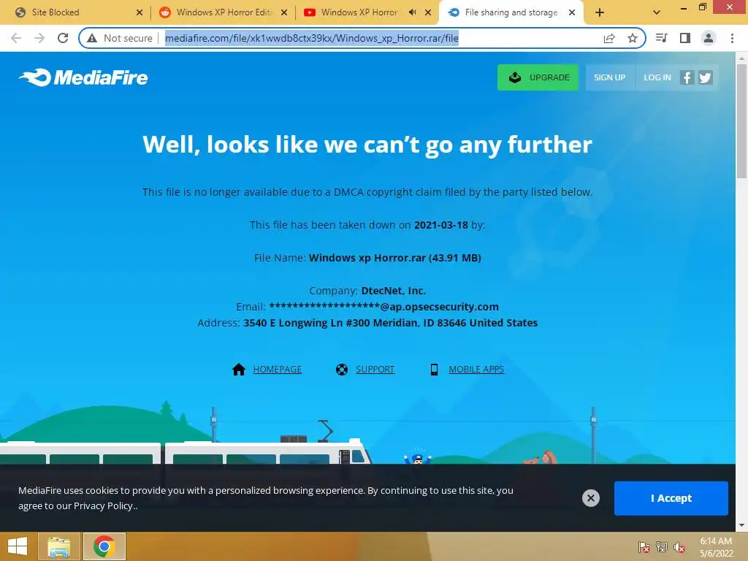Bookmark this page with the star icon
Screen dimensions: 748x561
[633, 38]
